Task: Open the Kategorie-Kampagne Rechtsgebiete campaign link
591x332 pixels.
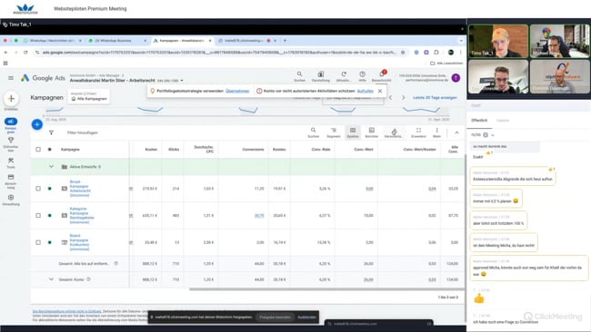Action: [x=82, y=216]
